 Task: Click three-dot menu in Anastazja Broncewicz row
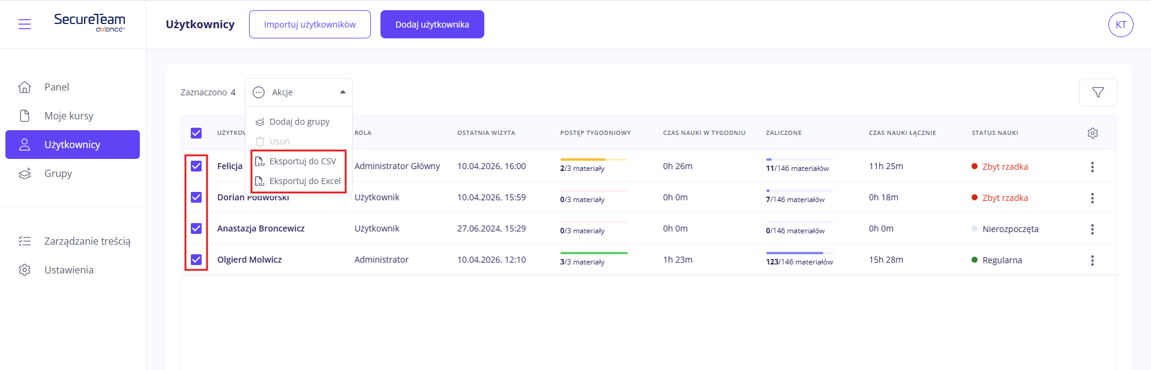(x=1092, y=229)
